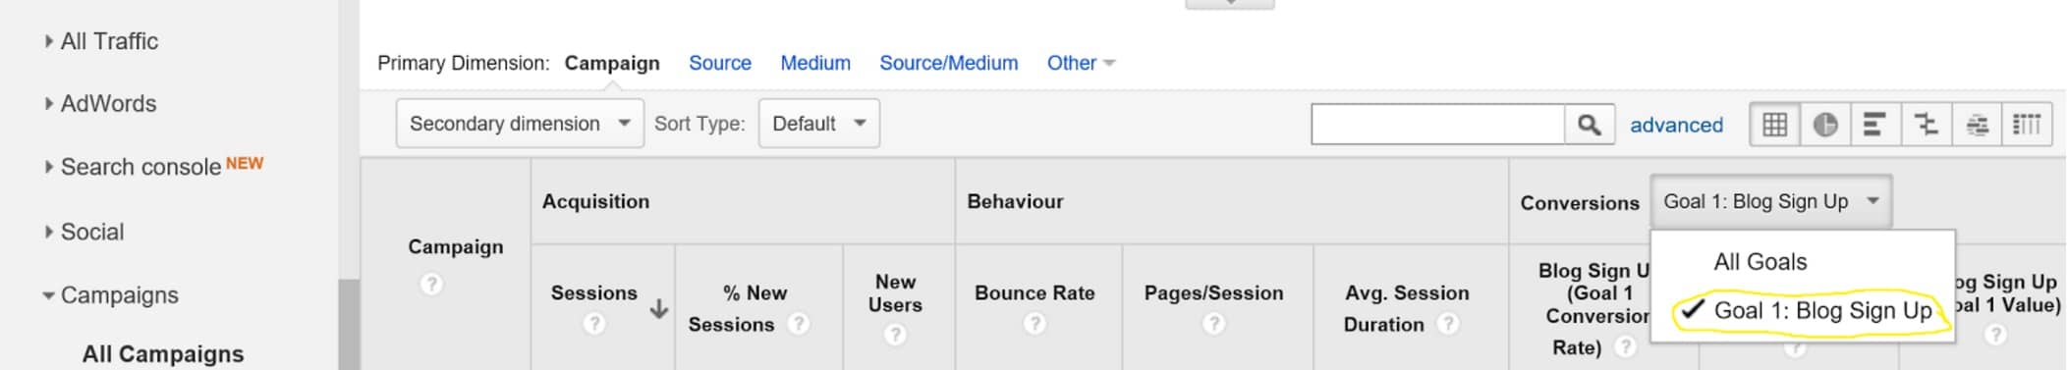Switch to the comparison view icon
The height and width of the screenshot is (370, 2068).
(1926, 125)
